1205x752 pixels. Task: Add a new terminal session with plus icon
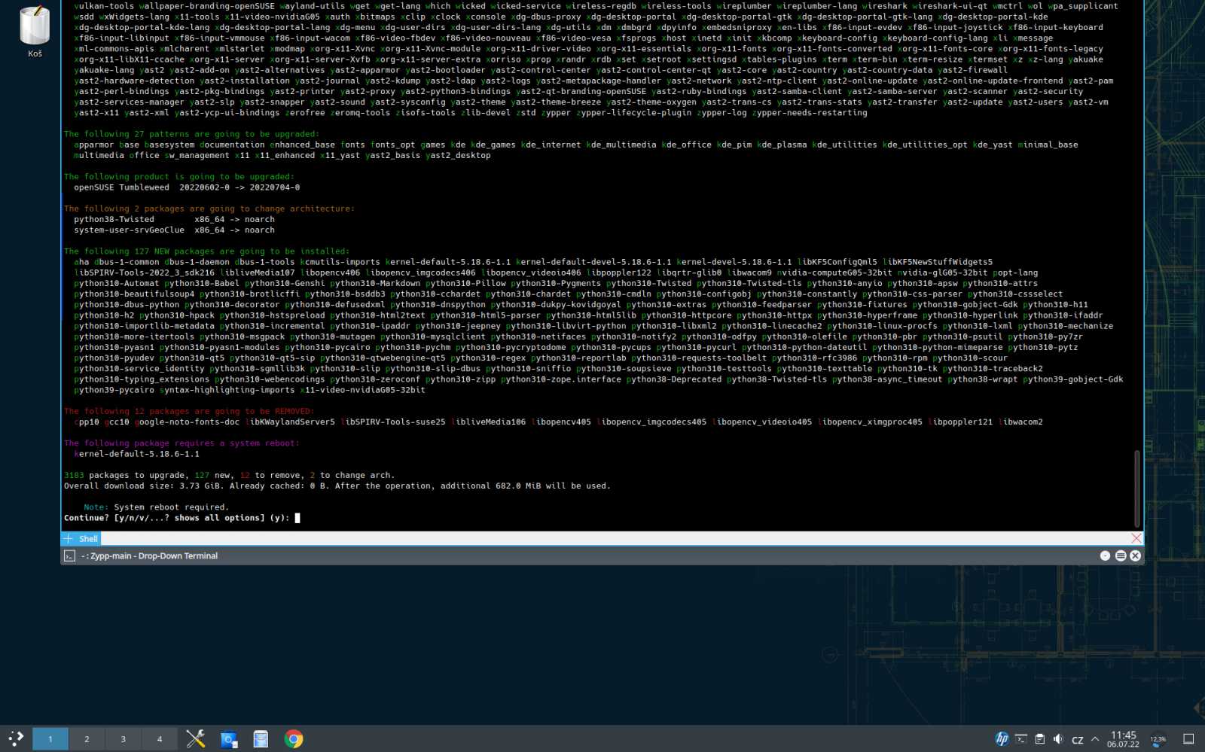click(x=69, y=539)
